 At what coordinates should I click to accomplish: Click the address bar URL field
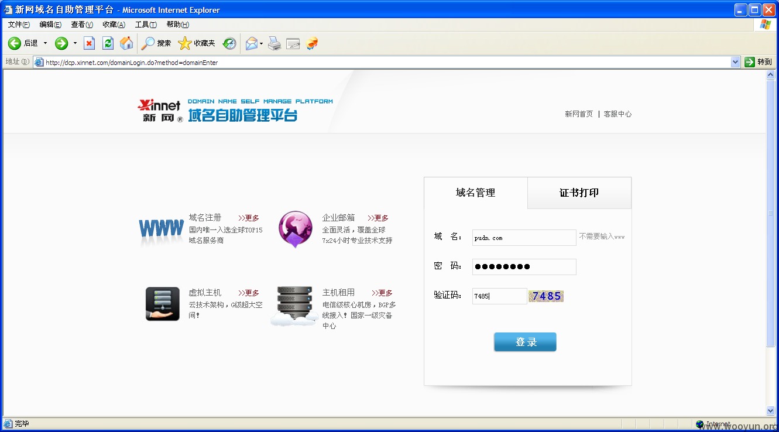(386, 62)
